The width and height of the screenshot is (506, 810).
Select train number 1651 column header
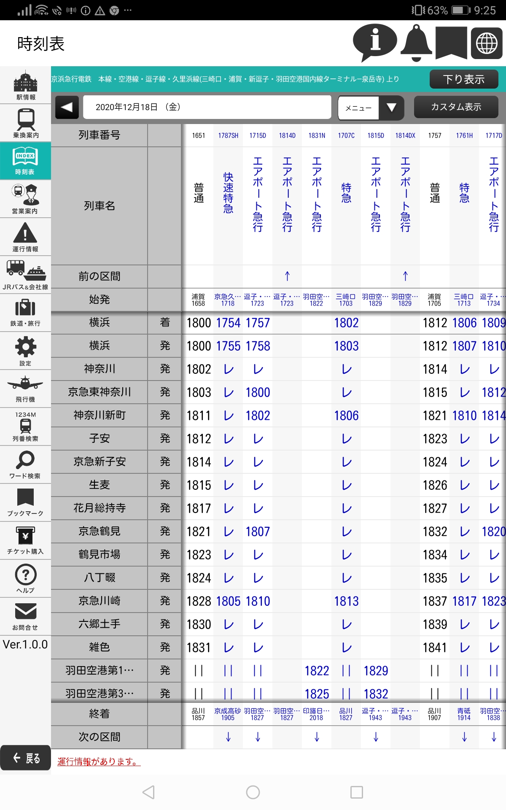(x=199, y=135)
